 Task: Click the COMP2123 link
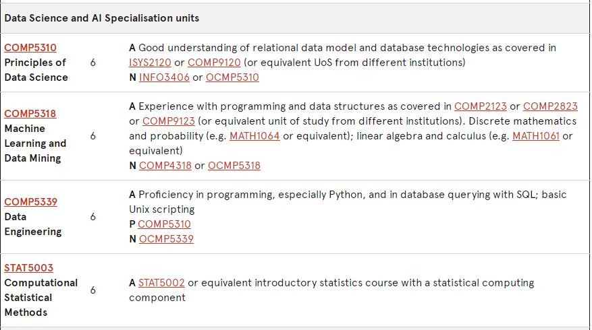point(480,106)
